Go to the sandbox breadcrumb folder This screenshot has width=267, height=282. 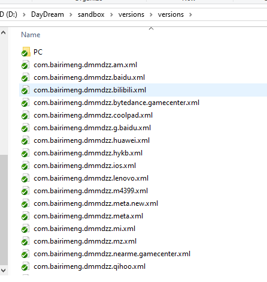pos(91,14)
